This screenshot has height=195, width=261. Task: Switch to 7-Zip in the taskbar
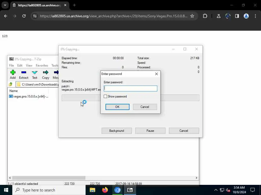[x=130, y=190]
